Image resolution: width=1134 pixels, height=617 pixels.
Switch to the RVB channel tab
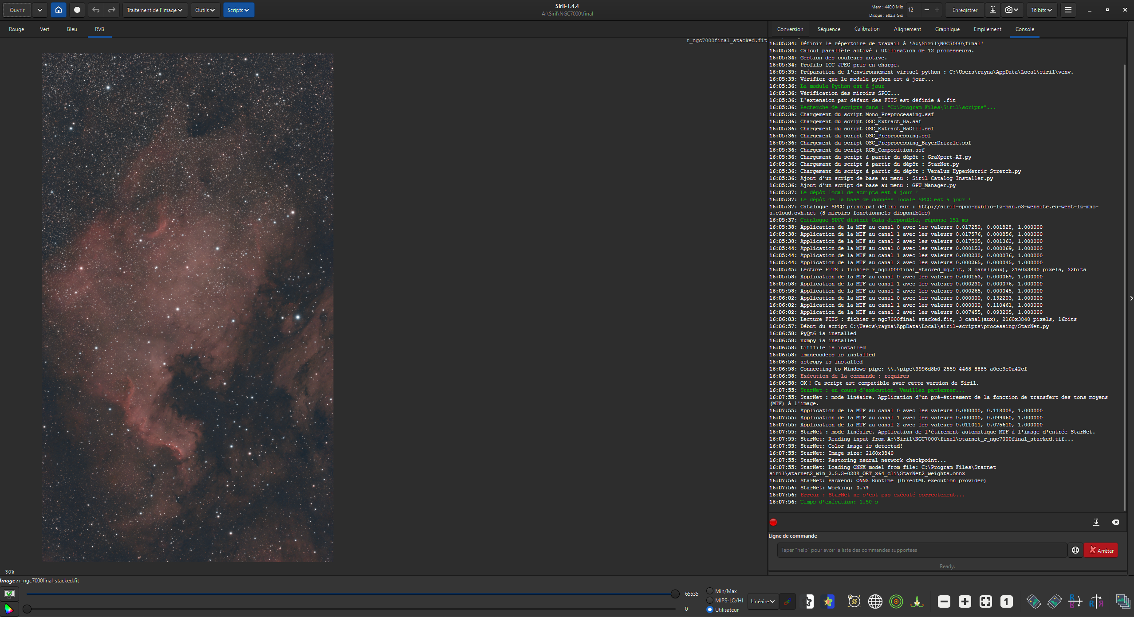(x=99, y=29)
